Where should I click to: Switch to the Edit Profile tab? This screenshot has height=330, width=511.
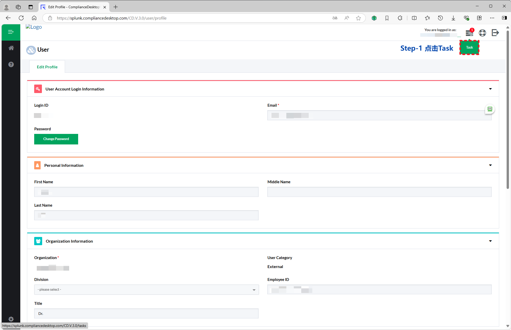pyautogui.click(x=47, y=67)
